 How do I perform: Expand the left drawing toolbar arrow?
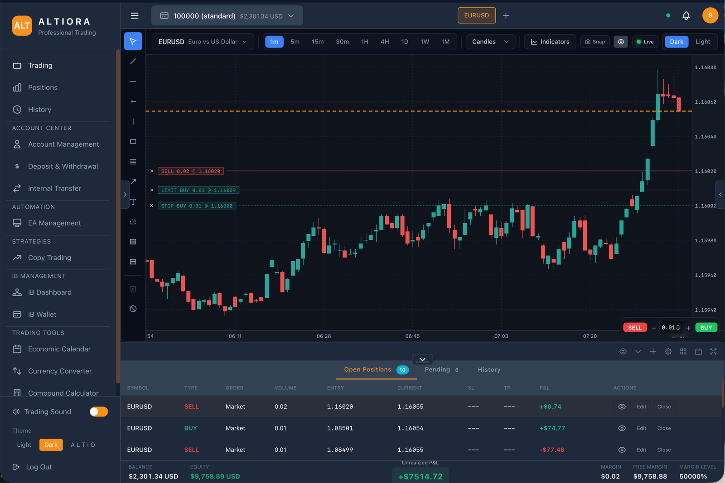125,195
